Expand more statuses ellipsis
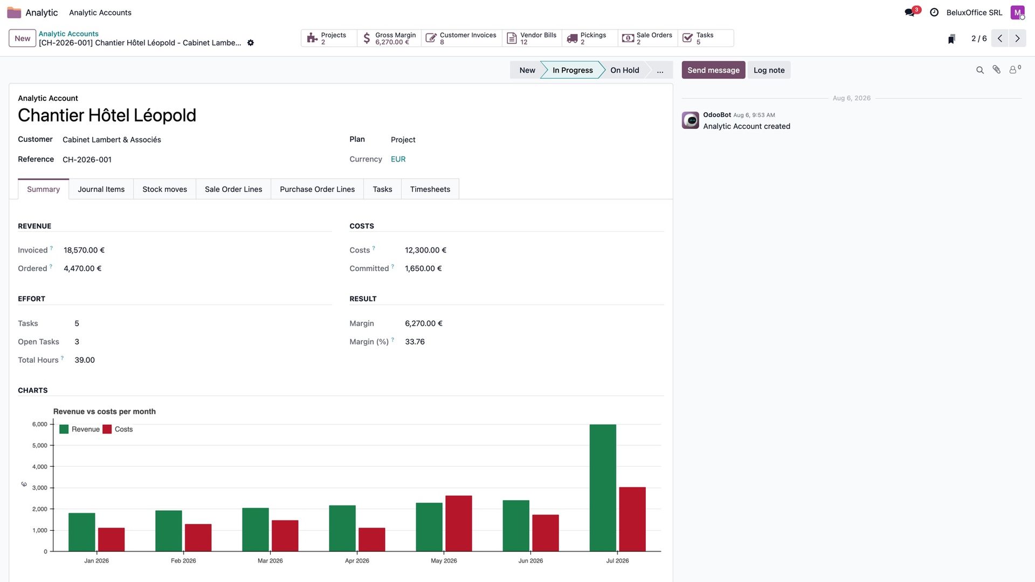This screenshot has height=582, width=1035. pos(660,70)
